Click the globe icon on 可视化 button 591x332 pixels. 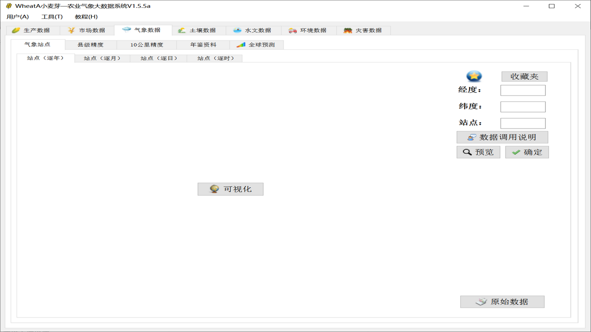[214, 189]
